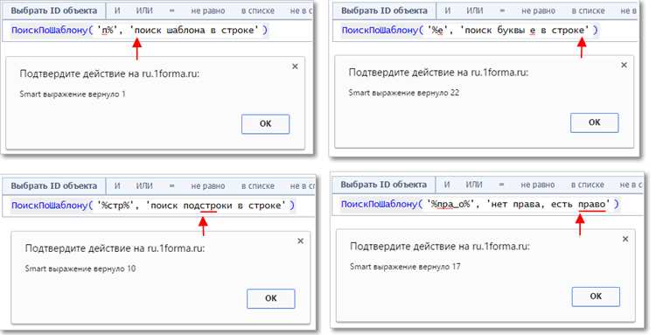Click 'не равно' above the 'п%' expression

pyautogui.click(x=208, y=11)
